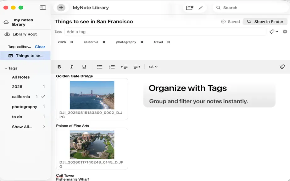Select All Notes in sidebar
290x181 pixels.
click(21, 77)
